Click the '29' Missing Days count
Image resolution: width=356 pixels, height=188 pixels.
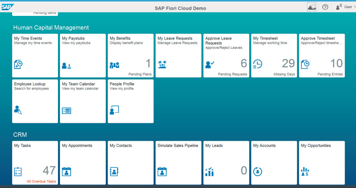(x=288, y=63)
